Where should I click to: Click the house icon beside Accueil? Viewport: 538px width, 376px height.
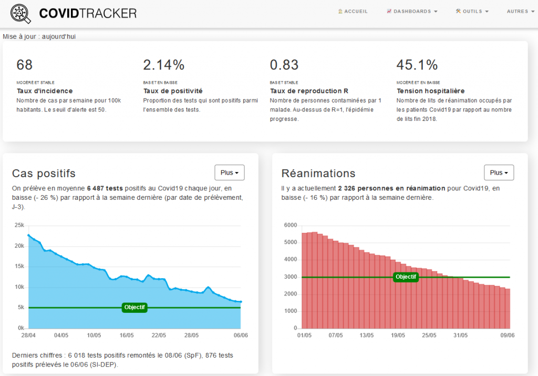click(x=340, y=12)
